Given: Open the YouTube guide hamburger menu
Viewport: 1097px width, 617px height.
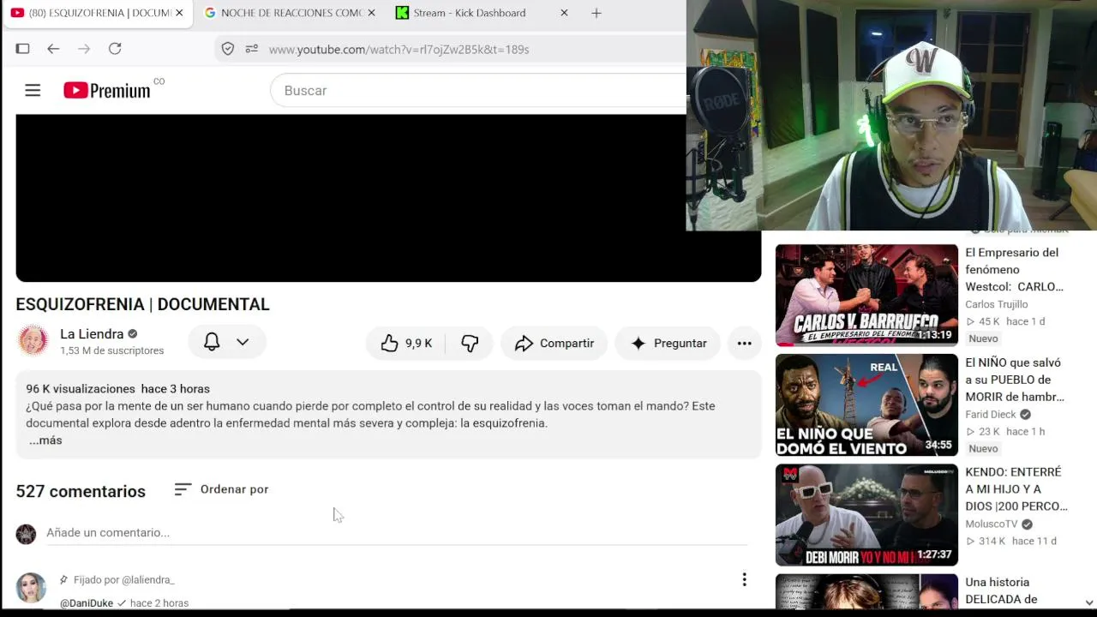Looking at the screenshot, I should (x=33, y=90).
